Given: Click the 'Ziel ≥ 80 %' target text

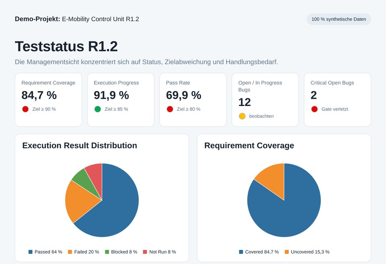Looking at the screenshot, I should pos(189,109).
